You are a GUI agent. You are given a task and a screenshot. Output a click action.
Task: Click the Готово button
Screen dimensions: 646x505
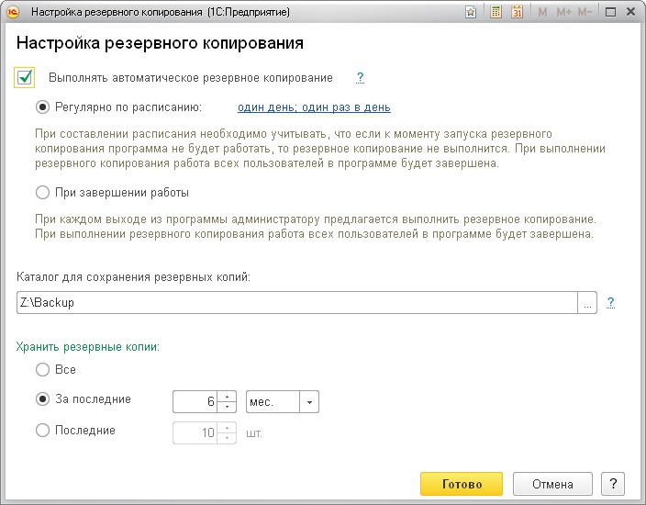pos(461,484)
